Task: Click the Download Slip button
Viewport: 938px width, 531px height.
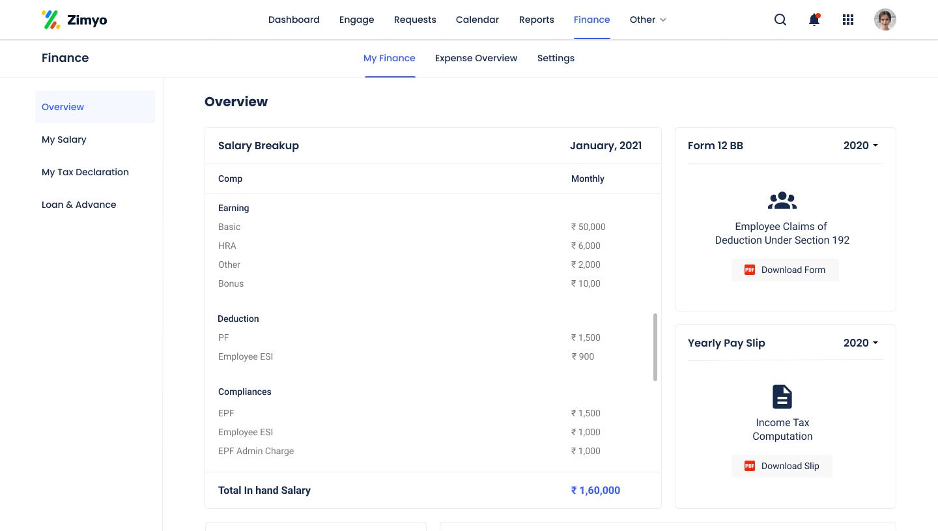Action: pos(782,466)
